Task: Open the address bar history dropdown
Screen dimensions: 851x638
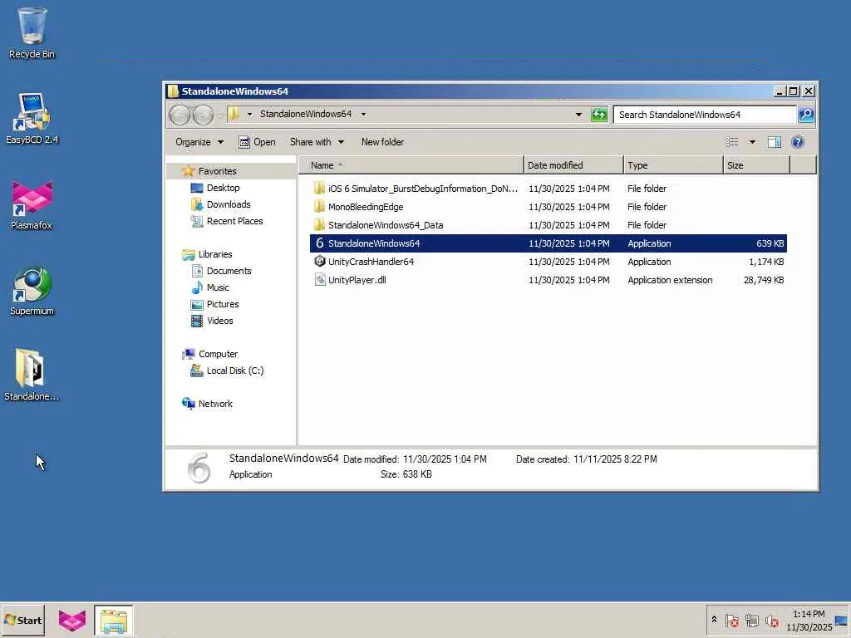Action: click(x=578, y=115)
